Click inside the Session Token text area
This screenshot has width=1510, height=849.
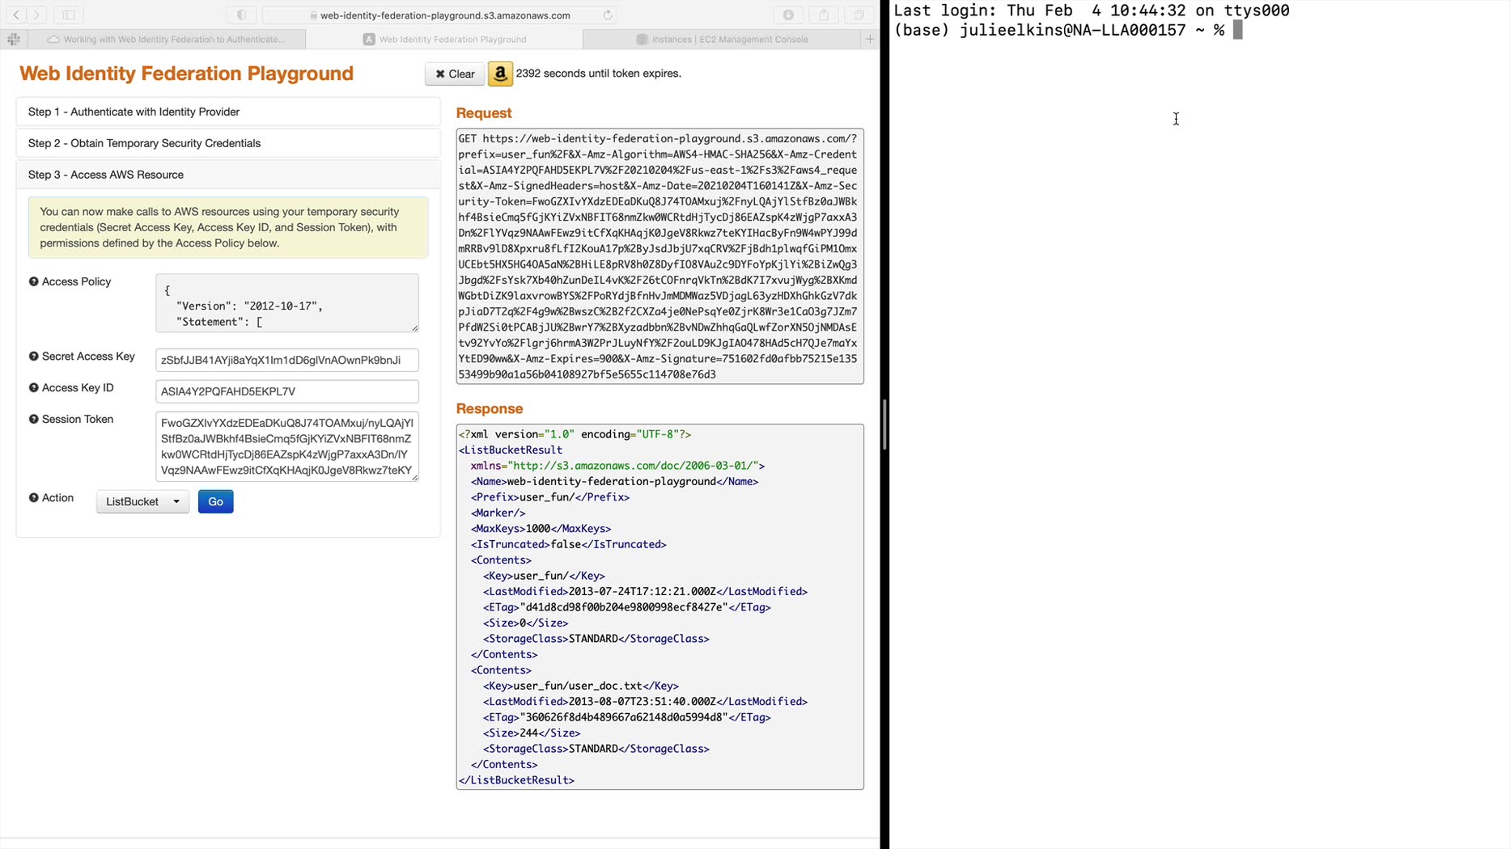click(x=287, y=446)
